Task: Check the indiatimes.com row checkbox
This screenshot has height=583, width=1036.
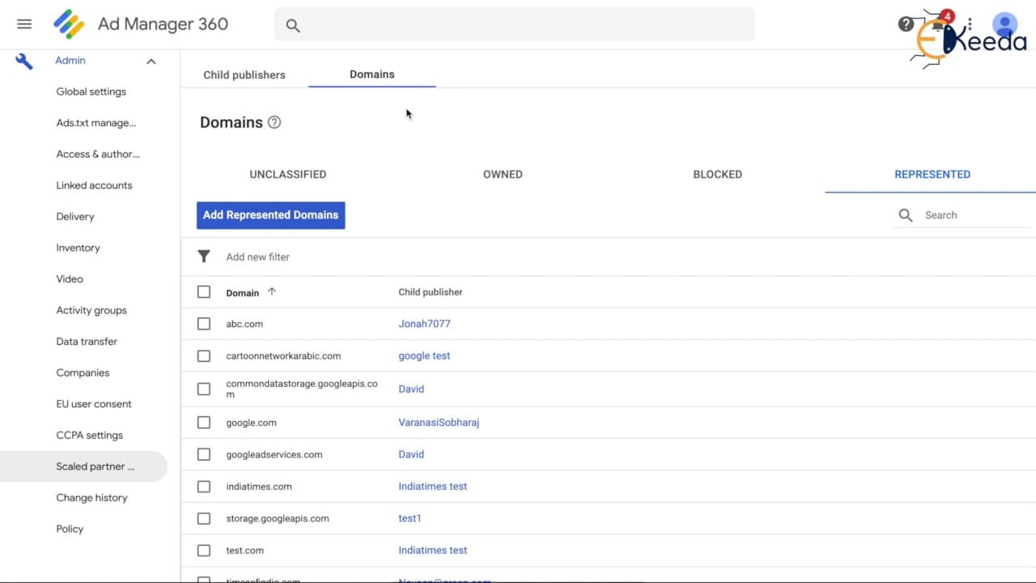Action: pyautogui.click(x=204, y=487)
